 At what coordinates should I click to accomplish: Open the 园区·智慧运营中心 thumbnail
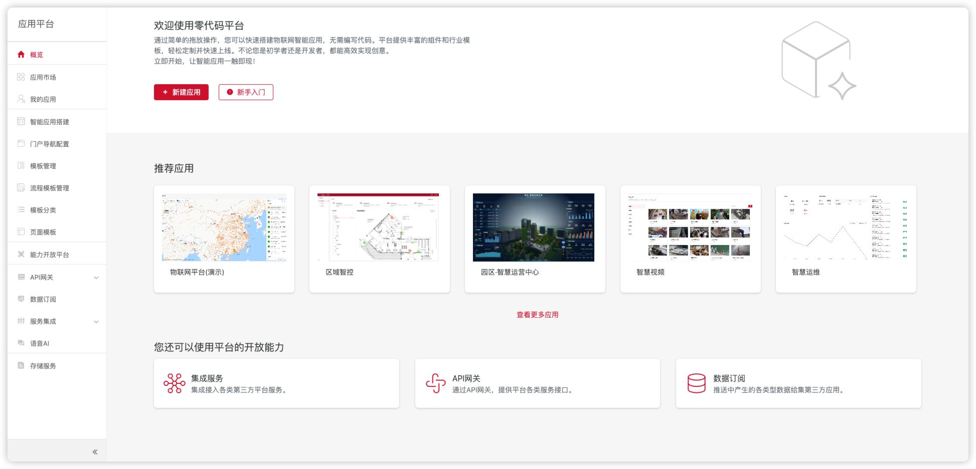[x=534, y=227]
